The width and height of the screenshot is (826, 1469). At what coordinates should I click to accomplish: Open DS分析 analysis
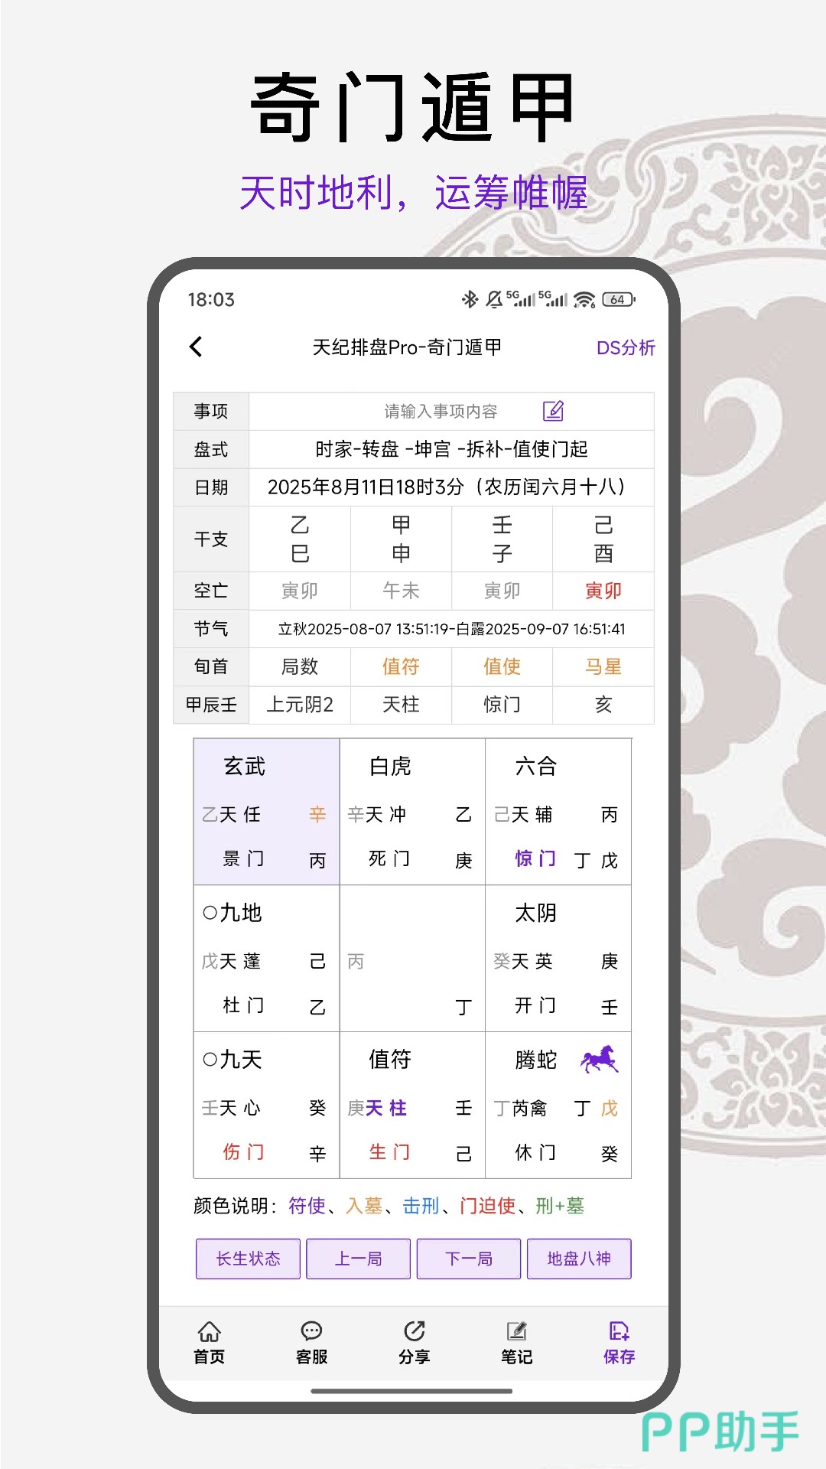click(x=626, y=347)
